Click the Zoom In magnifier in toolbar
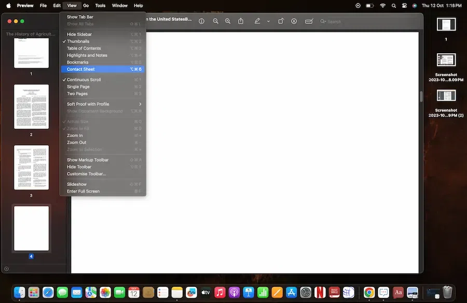This screenshot has width=467, height=303. pyautogui.click(x=228, y=21)
